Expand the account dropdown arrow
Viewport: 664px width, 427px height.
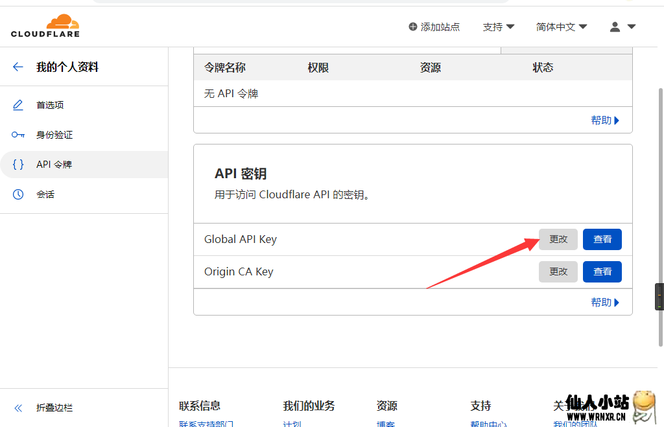632,27
